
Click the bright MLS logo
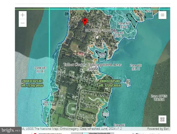click(x=11, y=130)
